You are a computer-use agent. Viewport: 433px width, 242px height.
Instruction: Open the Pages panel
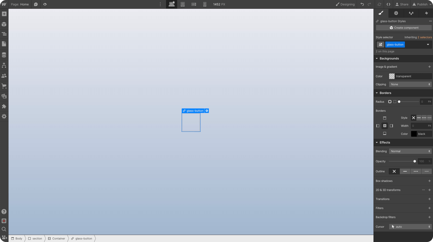(x=4, y=44)
